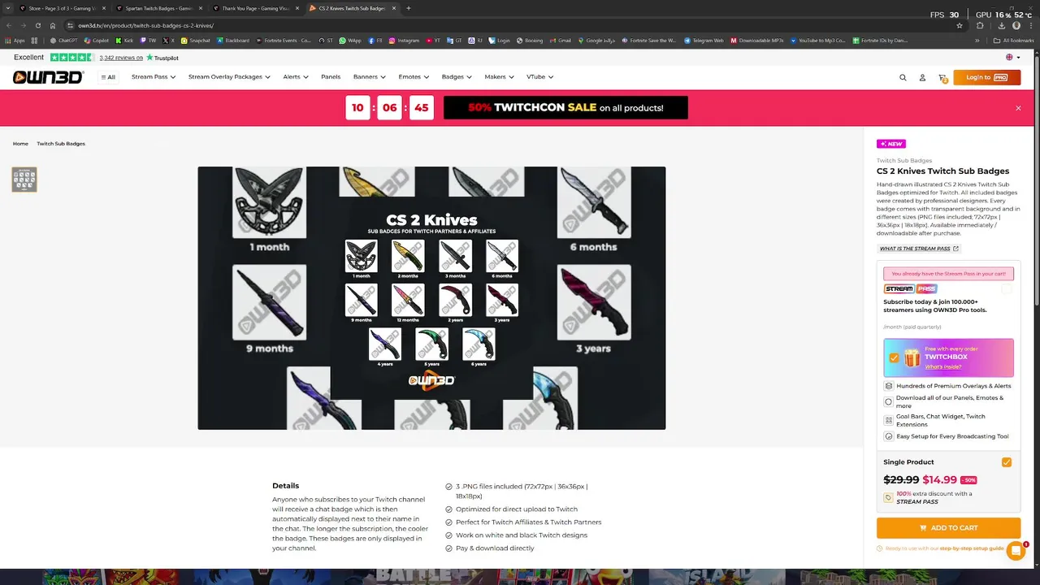This screenshot has height=585, width=1040.
Task: Click Login to Pro button
Action: 986,77
